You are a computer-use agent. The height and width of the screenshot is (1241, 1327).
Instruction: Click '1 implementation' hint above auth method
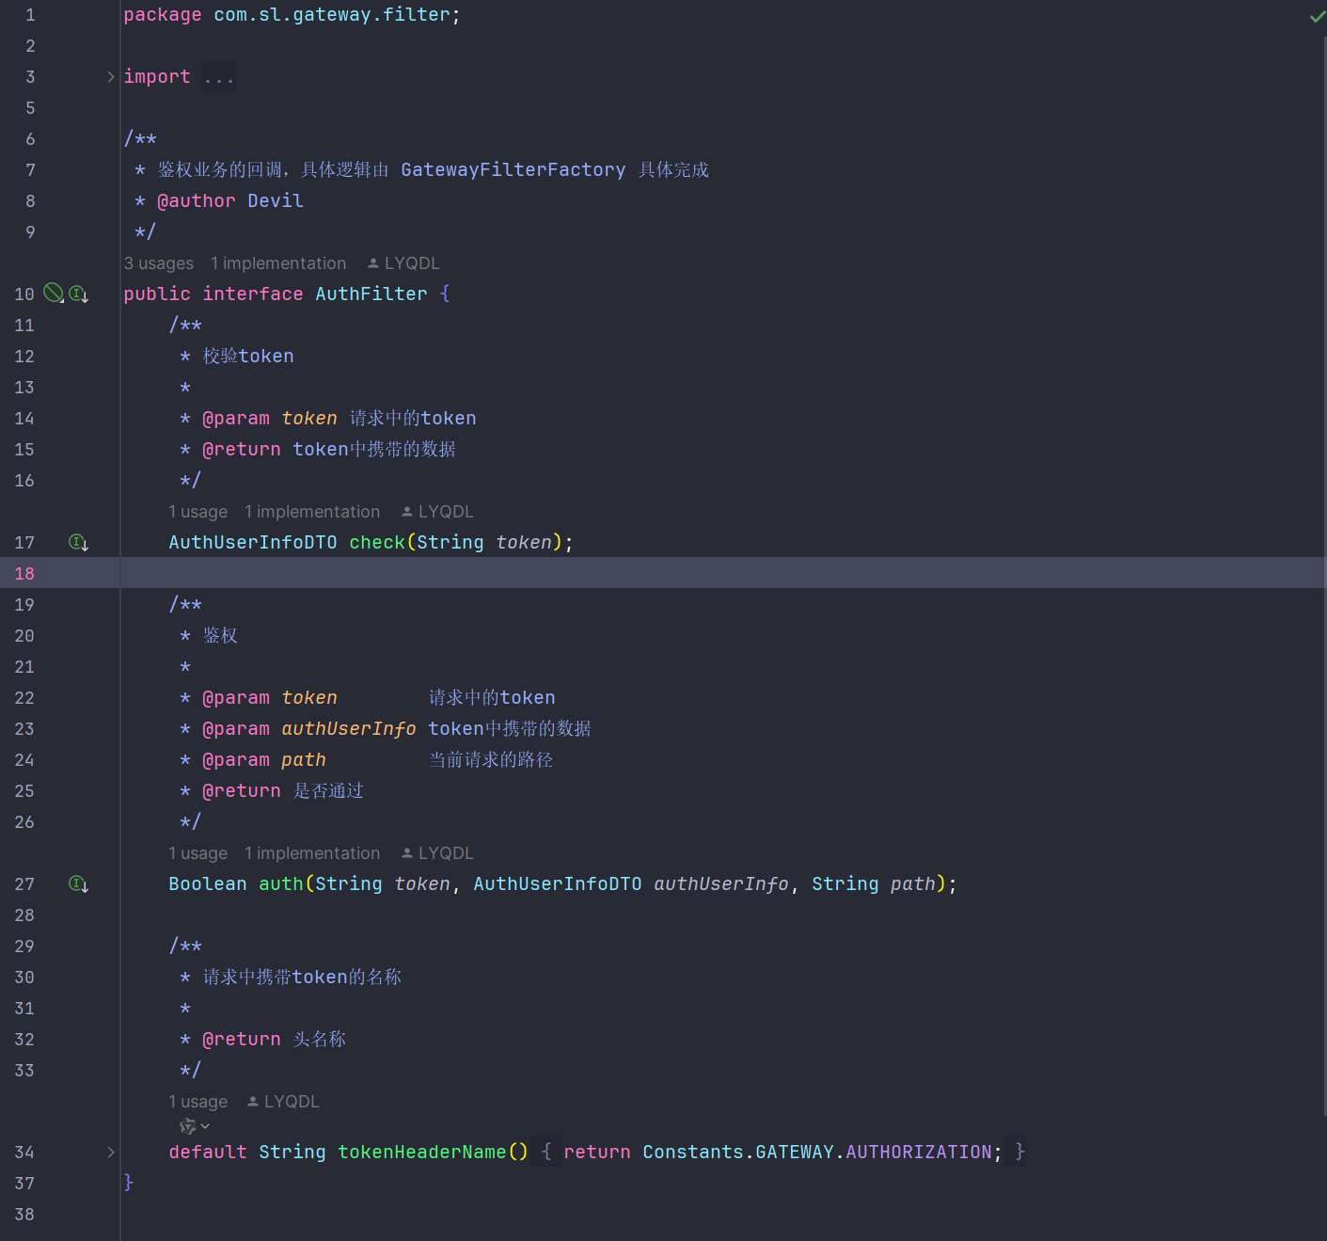tap(312, 853)
